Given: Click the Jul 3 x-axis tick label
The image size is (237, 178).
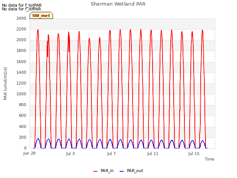Looking at the screenshot, I should [x=70, y=154].
